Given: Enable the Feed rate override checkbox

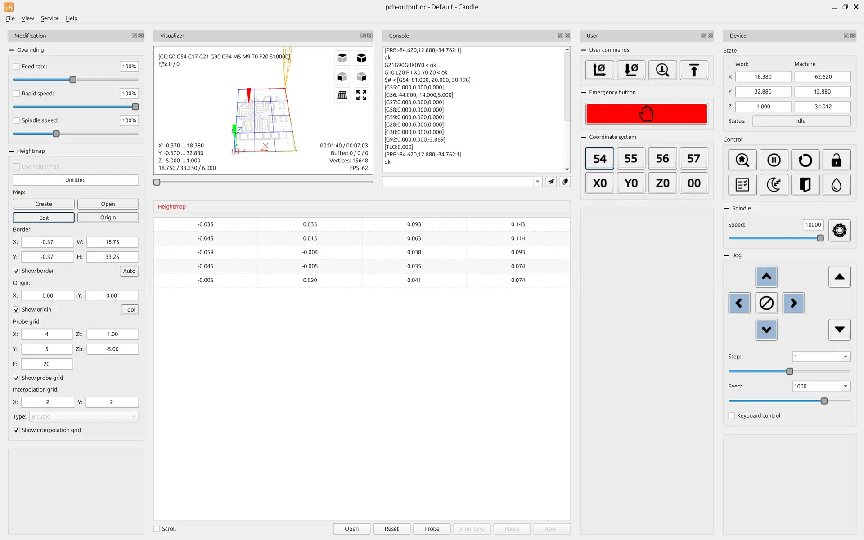Looking at the screenshot, I should (17, 67).
